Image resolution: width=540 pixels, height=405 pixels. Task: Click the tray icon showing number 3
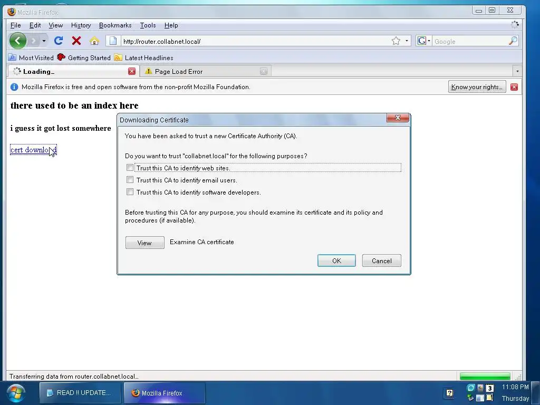coord(489,388)
